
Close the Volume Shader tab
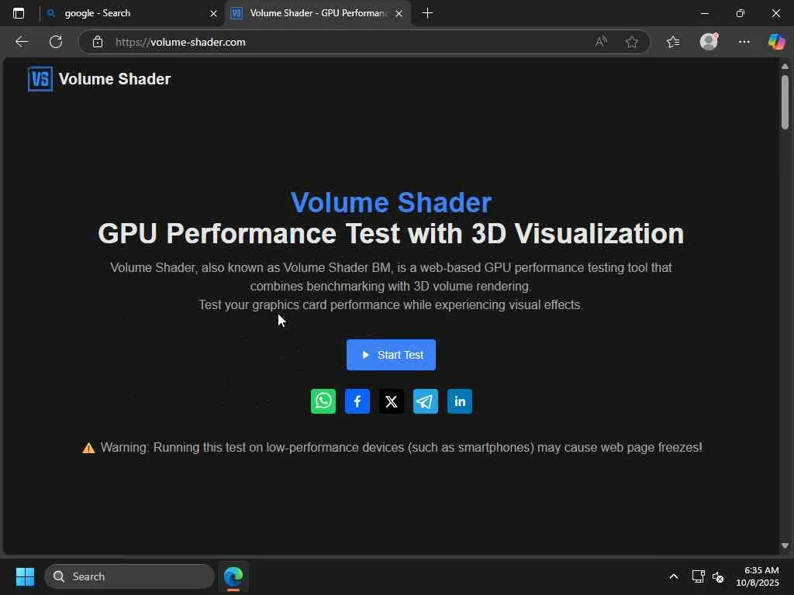[x=399, y=14]
